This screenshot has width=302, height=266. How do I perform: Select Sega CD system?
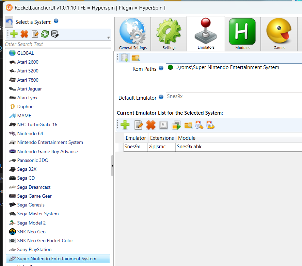point(58,178)
